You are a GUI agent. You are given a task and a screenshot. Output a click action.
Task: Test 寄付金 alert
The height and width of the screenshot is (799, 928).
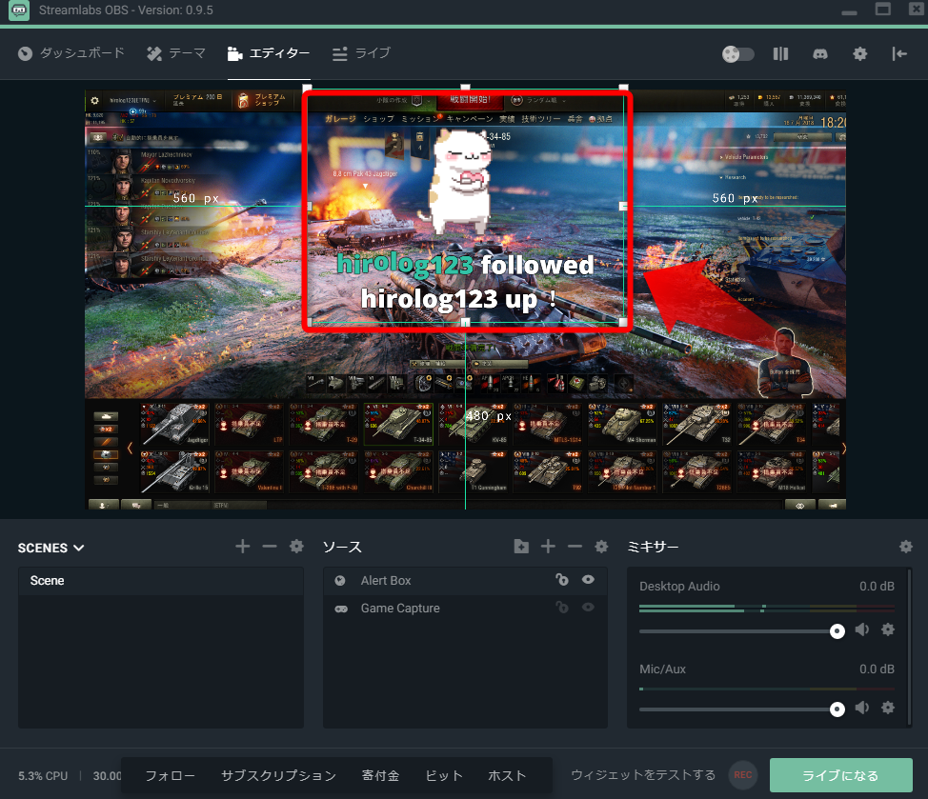[x=380, y=776]
